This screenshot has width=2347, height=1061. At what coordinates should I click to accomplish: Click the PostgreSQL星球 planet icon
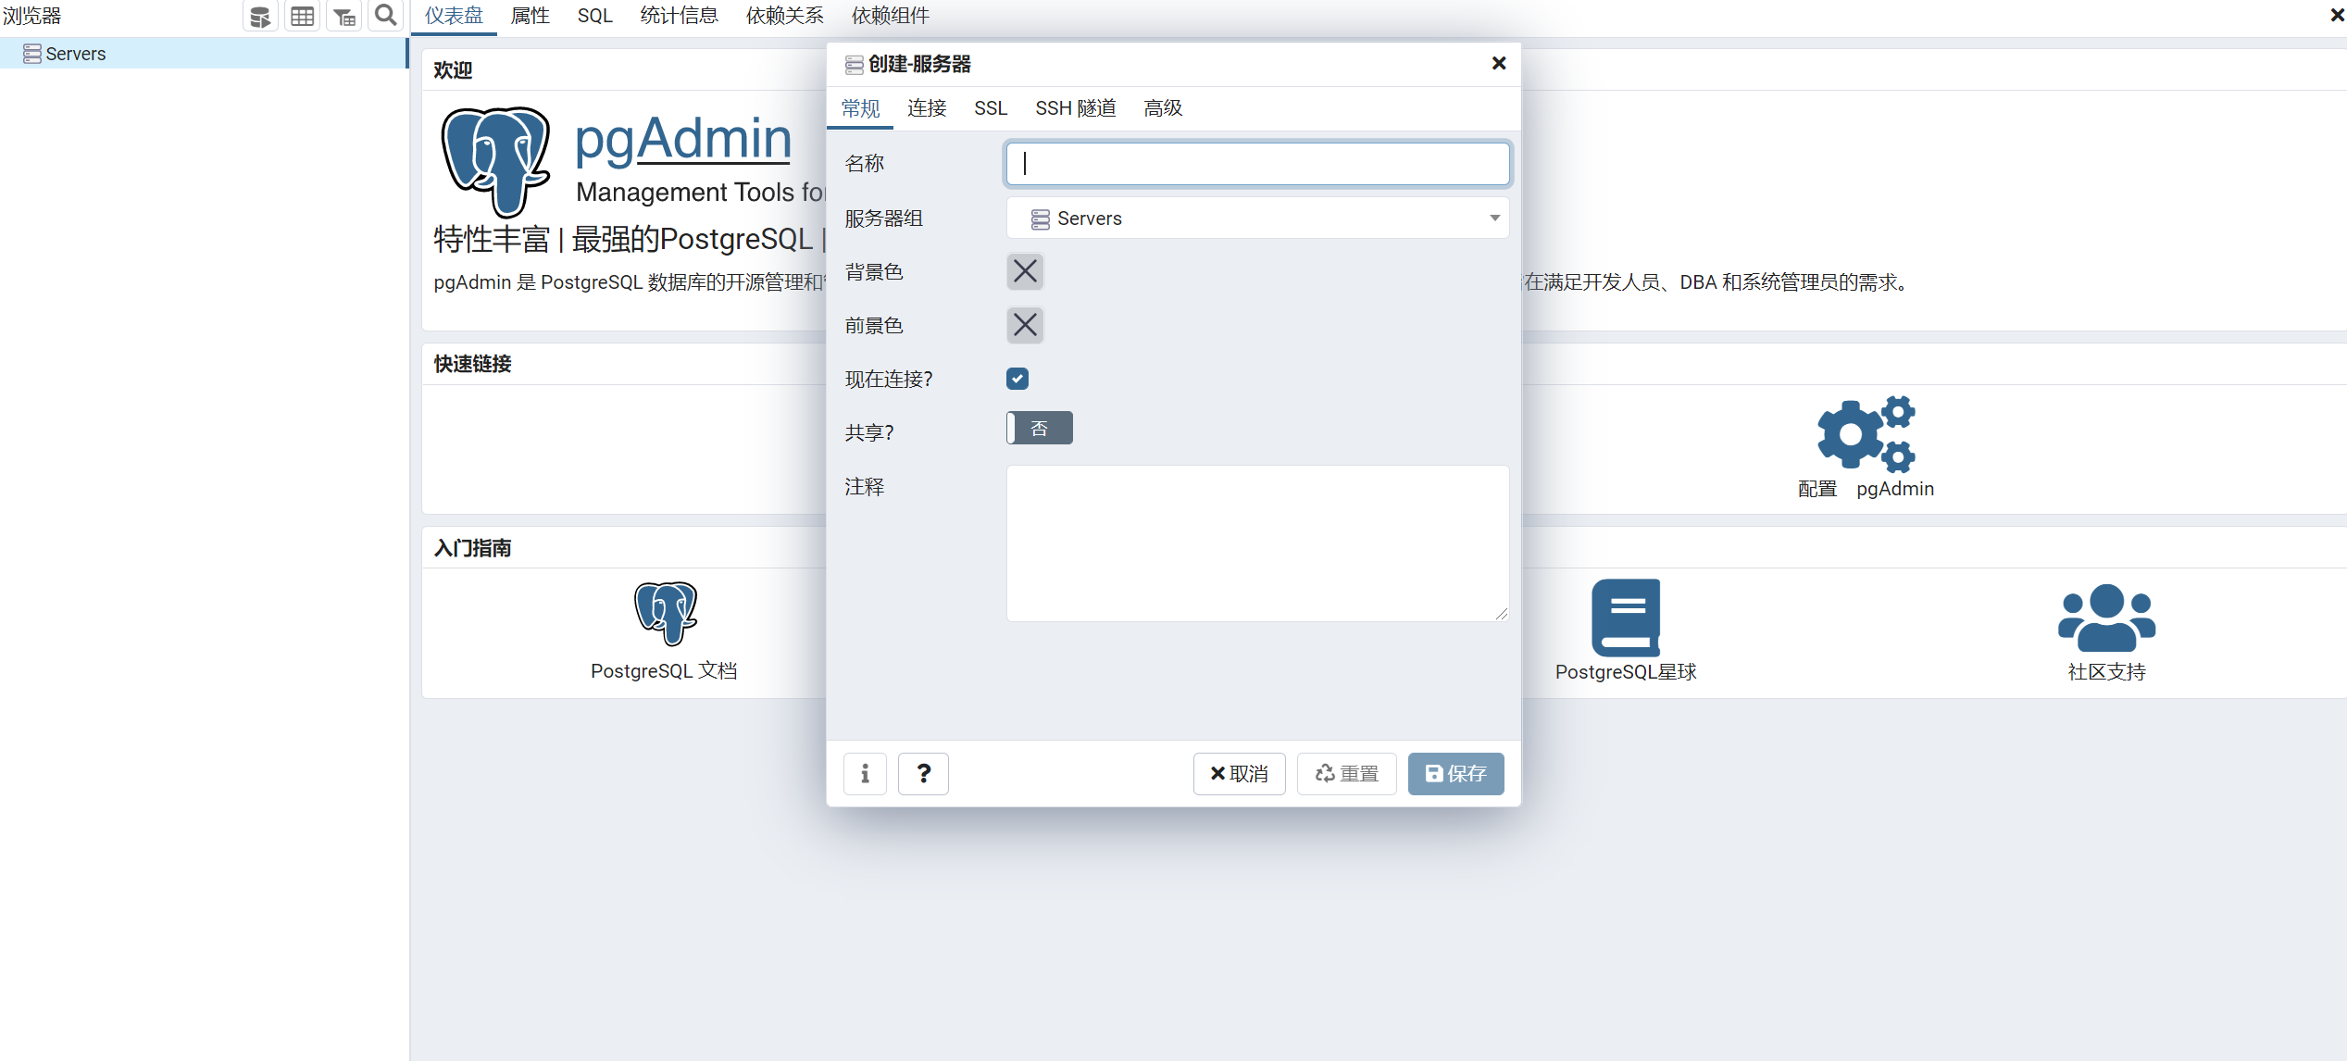coord(1626,617)
